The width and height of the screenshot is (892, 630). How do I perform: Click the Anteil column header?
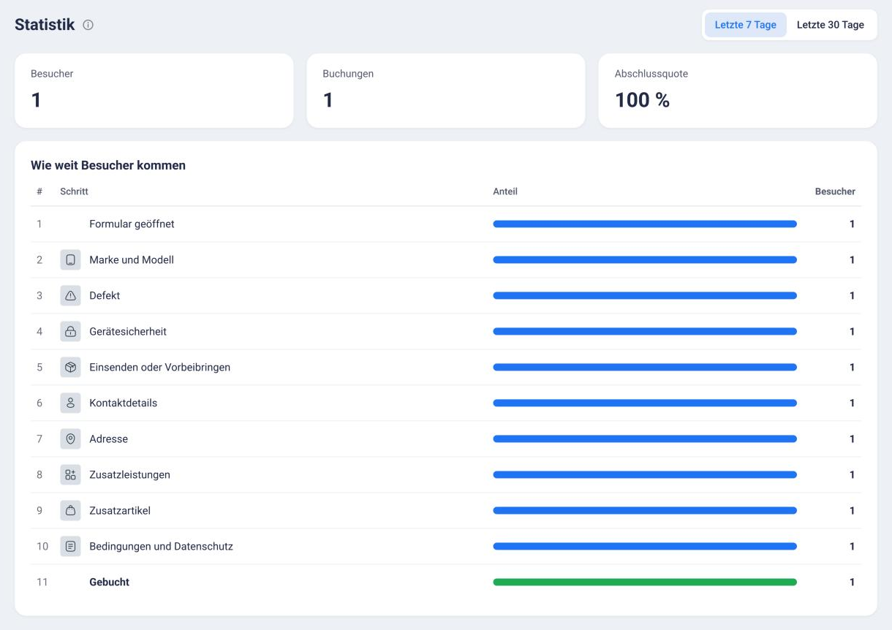click(505, 191)
